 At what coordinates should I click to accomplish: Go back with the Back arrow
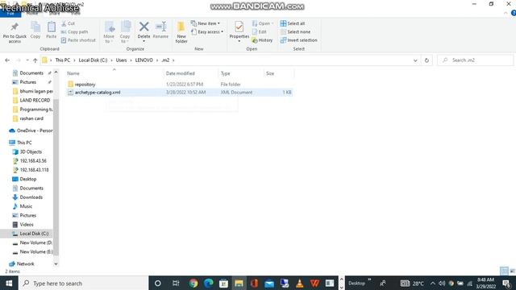[x=7, y=60]
